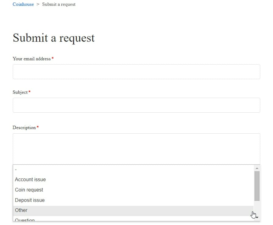Click inside the Description text area
Image resolution: width=273 pixels, height=225 pixels.
(136, 149)
